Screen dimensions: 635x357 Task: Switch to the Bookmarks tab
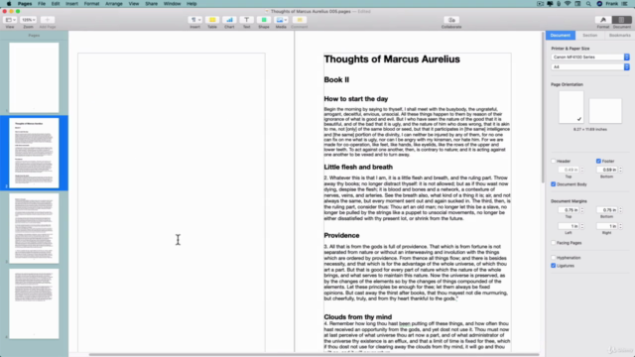point(619,36)
